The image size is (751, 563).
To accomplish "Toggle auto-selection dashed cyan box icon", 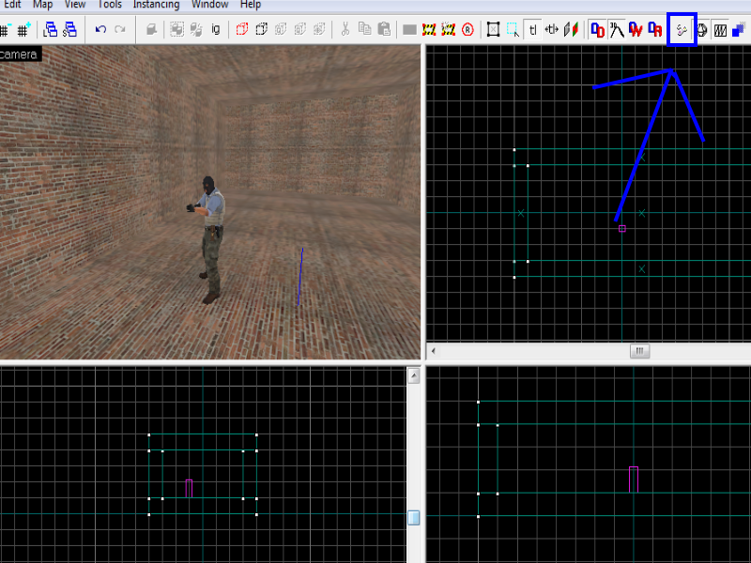I will pyautogui.click(x=513, y=30).
